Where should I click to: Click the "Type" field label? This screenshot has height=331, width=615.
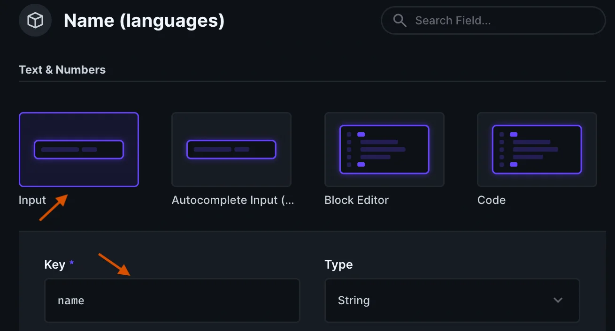click(x=338, y=264)
